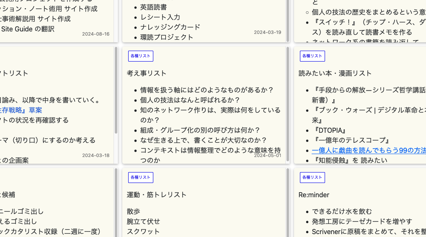Viewport: 426px width, 237px height.
Task: Click the レシート入力 list item
Action: 160,17
